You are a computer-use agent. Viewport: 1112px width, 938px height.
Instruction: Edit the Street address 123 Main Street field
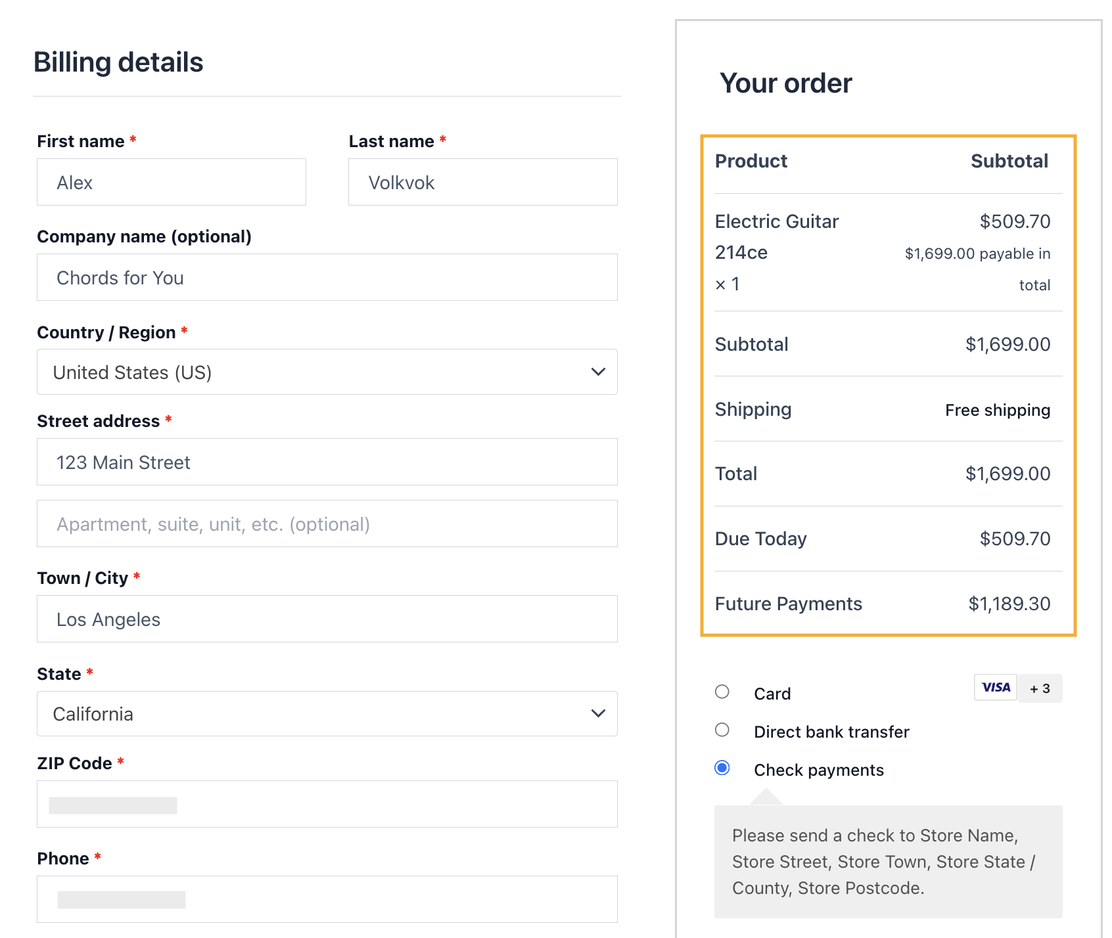point(327,462)
